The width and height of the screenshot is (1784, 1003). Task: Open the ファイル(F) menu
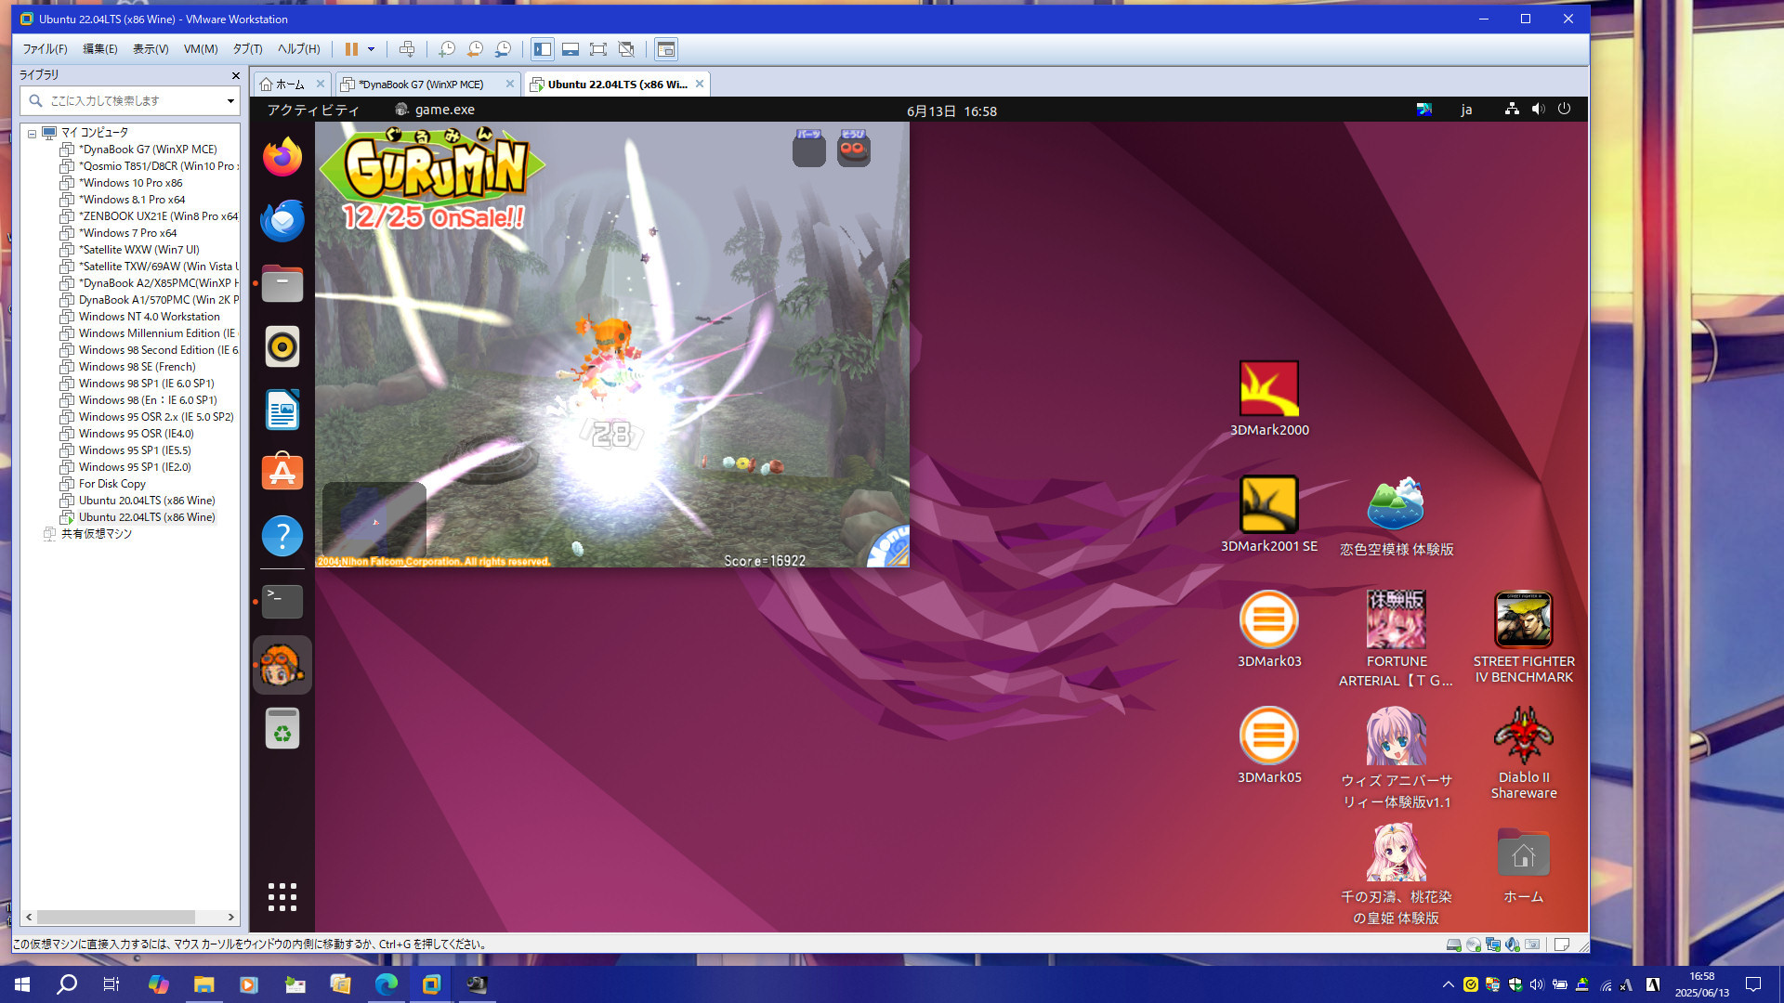(45, 49)
